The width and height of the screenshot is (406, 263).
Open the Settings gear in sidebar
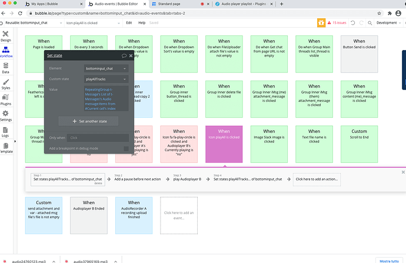point(6,115)
